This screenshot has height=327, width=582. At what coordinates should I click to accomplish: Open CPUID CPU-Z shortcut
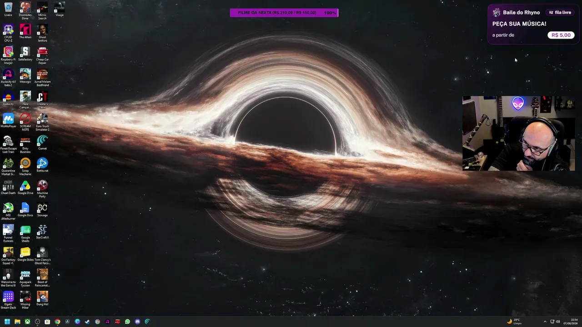click(x=8, y=33)
